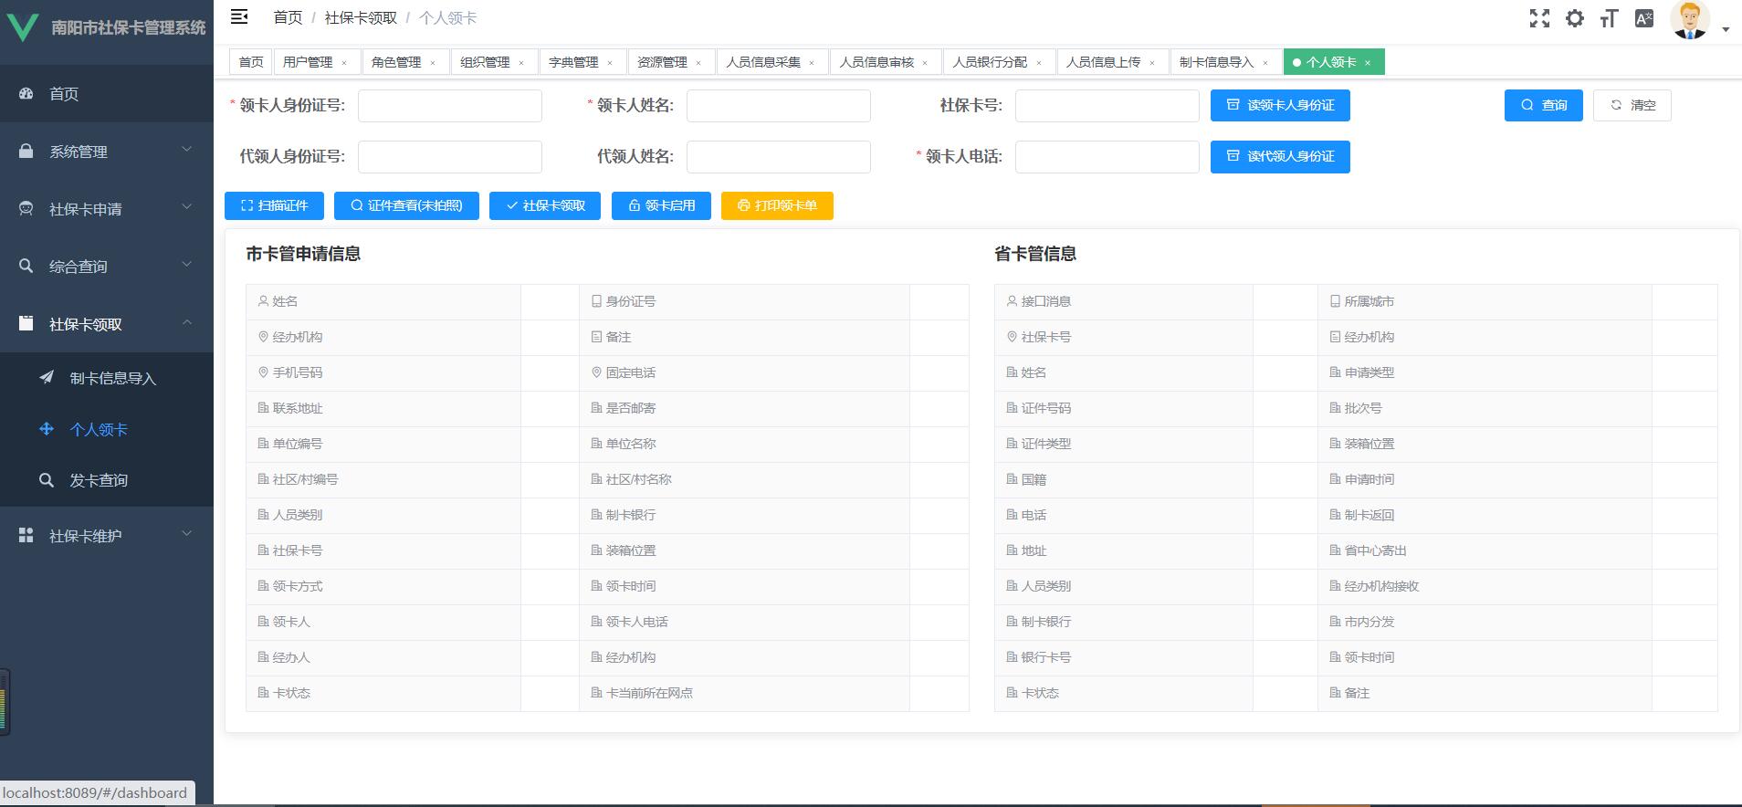The height and width of the screenshot is (807, 1742).
Task: Click the orange 打印领卡单 button
Action: click(x=777, y=205)
